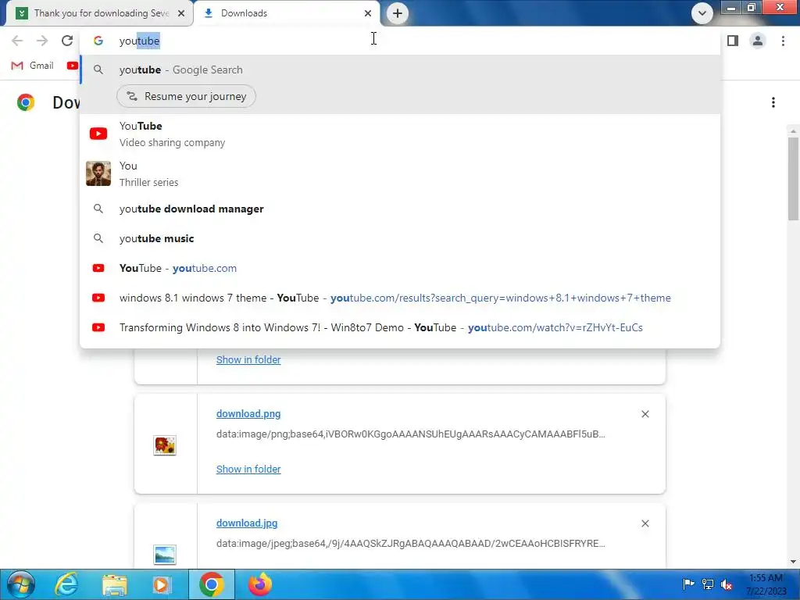This screenshot has height=600, width=800.
Task: Click the 'Resume your journey' chip
Action: click(x=186, y=96)
